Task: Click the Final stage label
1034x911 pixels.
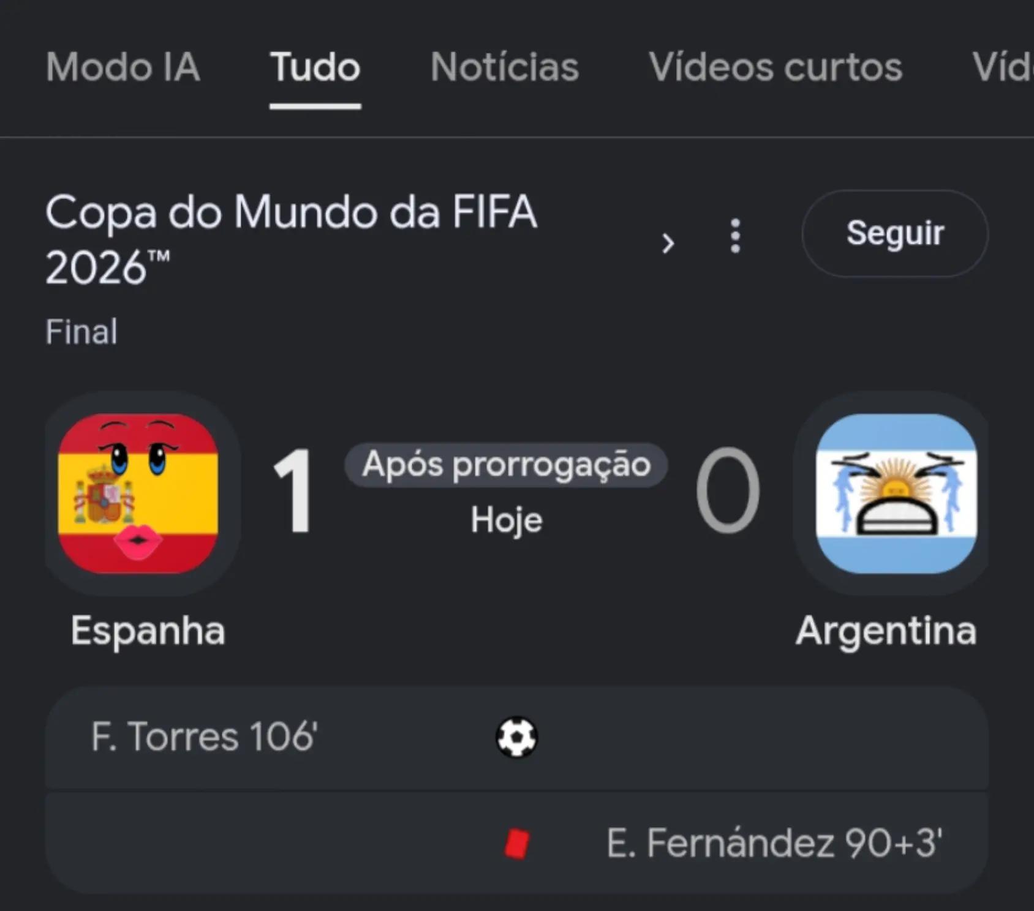Action: click(81, 332)
